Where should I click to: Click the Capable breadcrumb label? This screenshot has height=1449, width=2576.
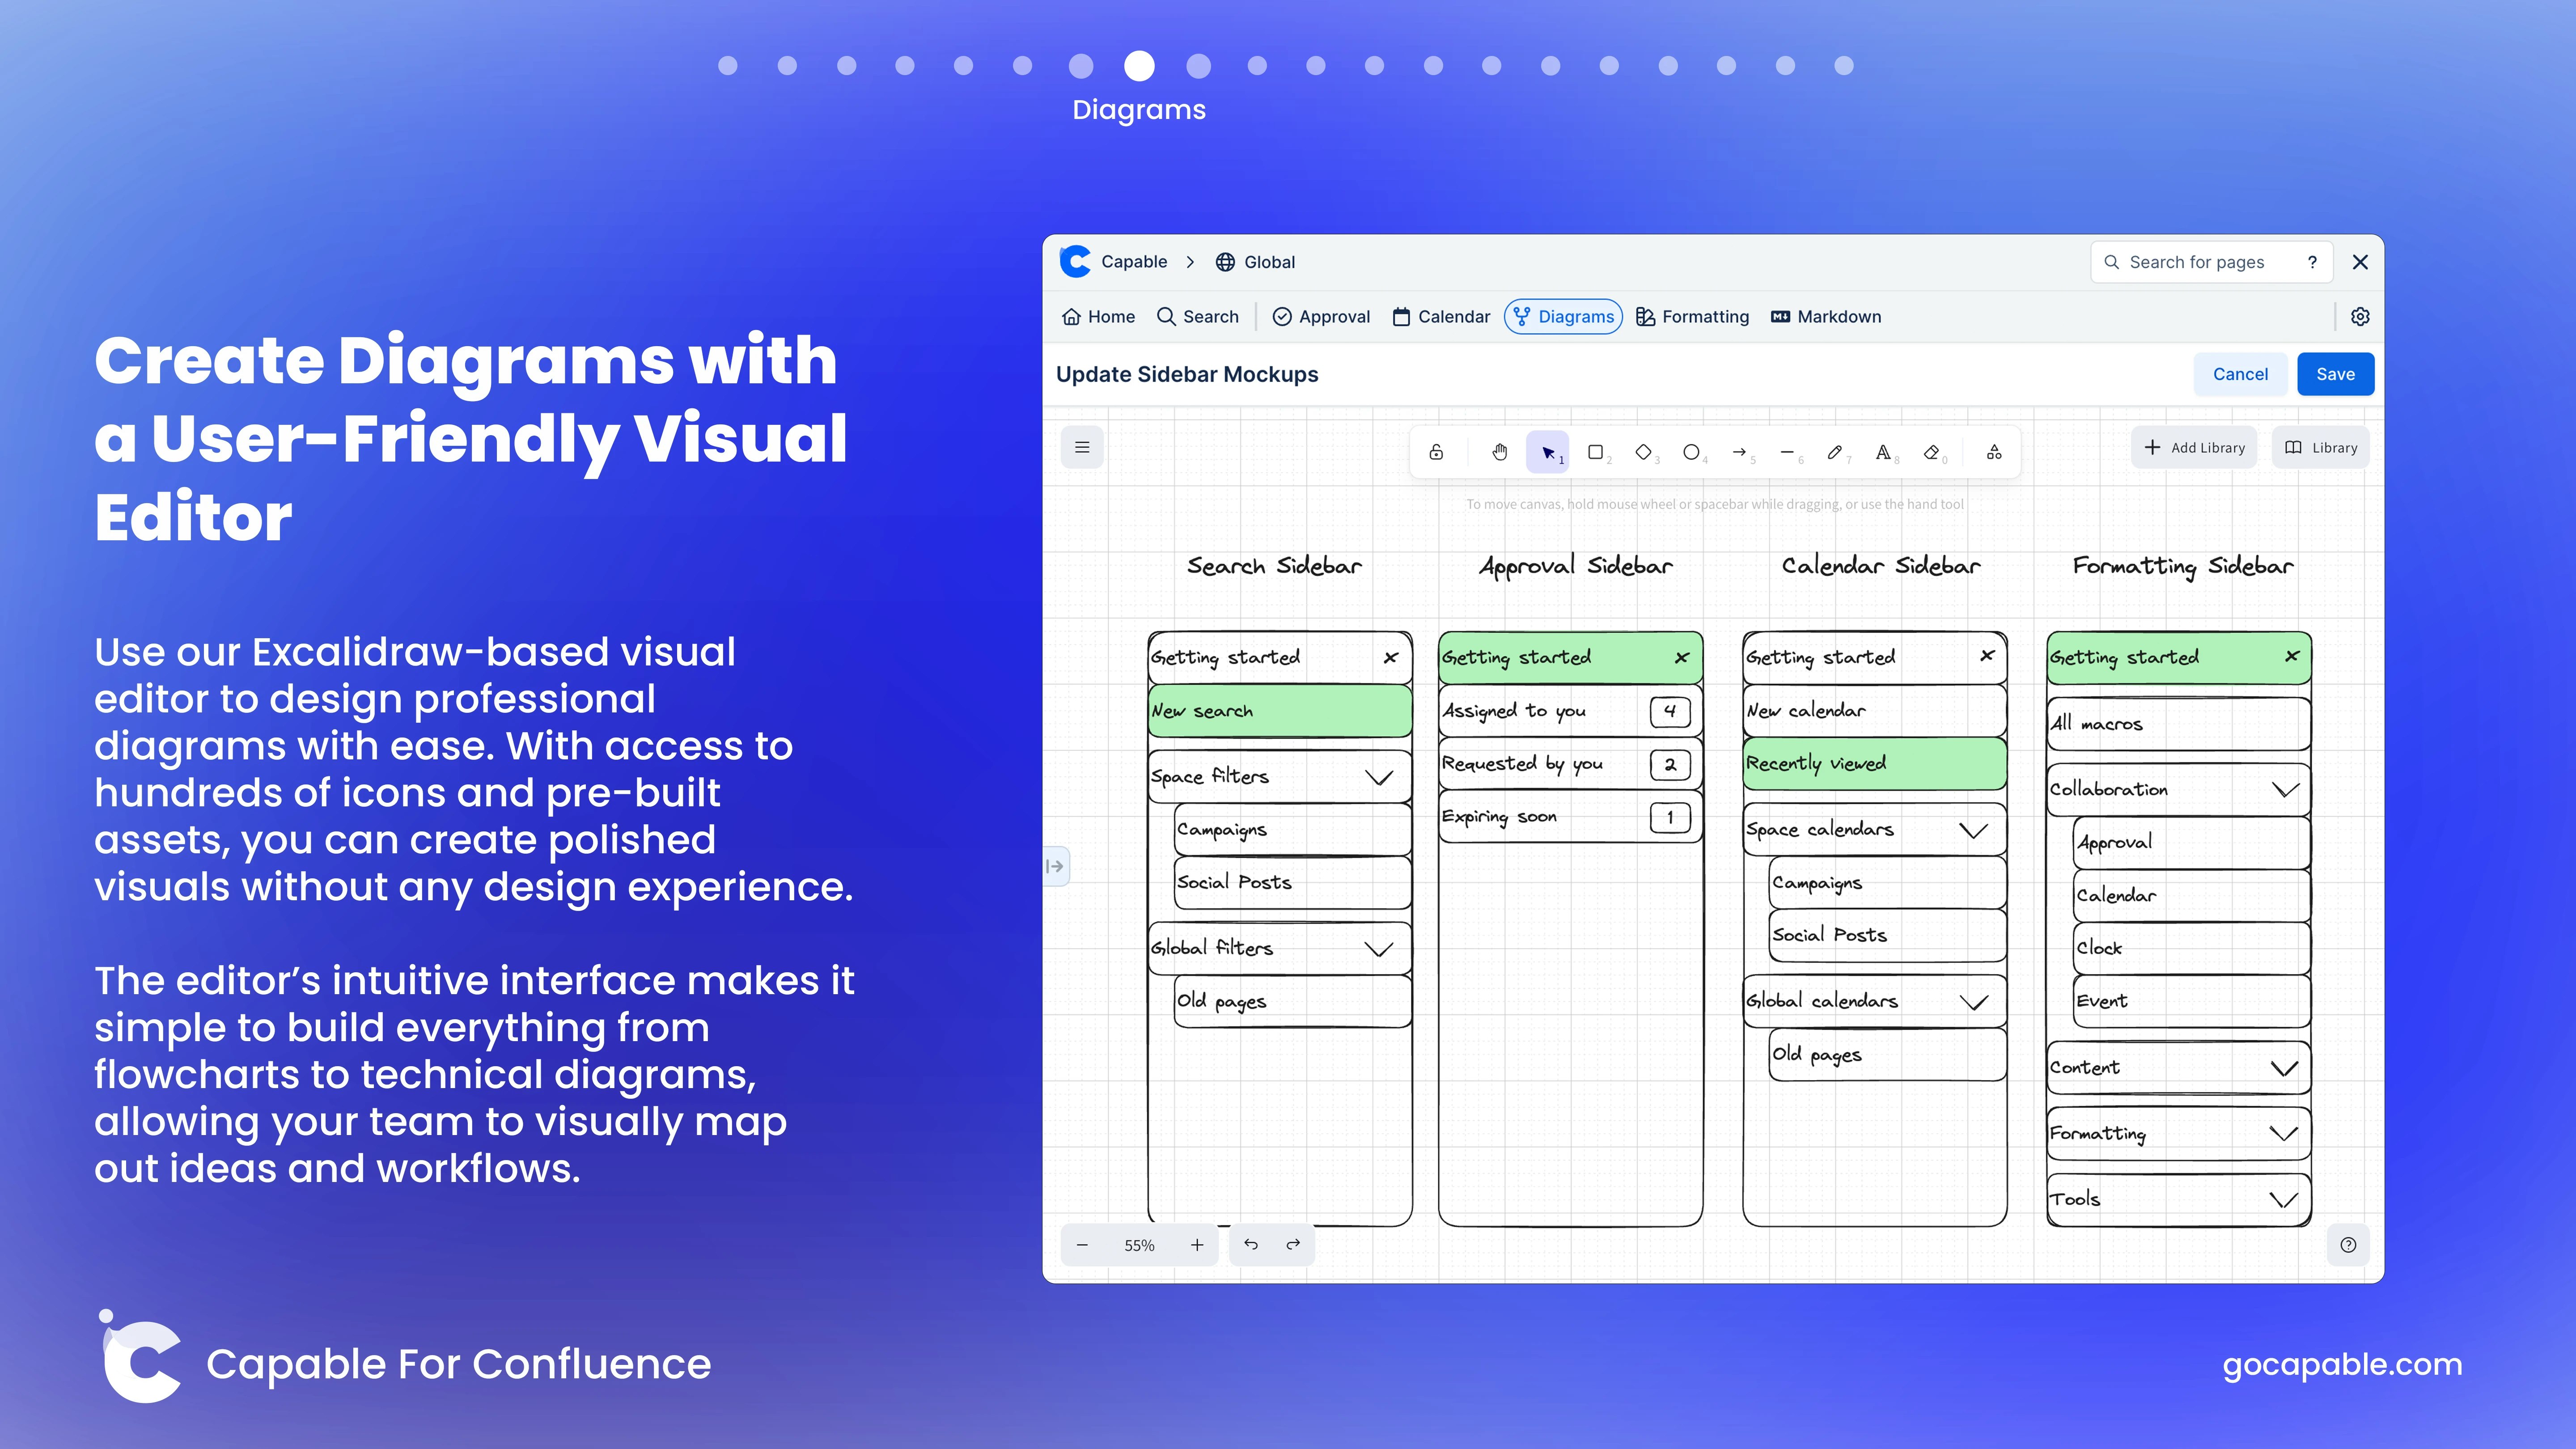[x=1134, y=261]
